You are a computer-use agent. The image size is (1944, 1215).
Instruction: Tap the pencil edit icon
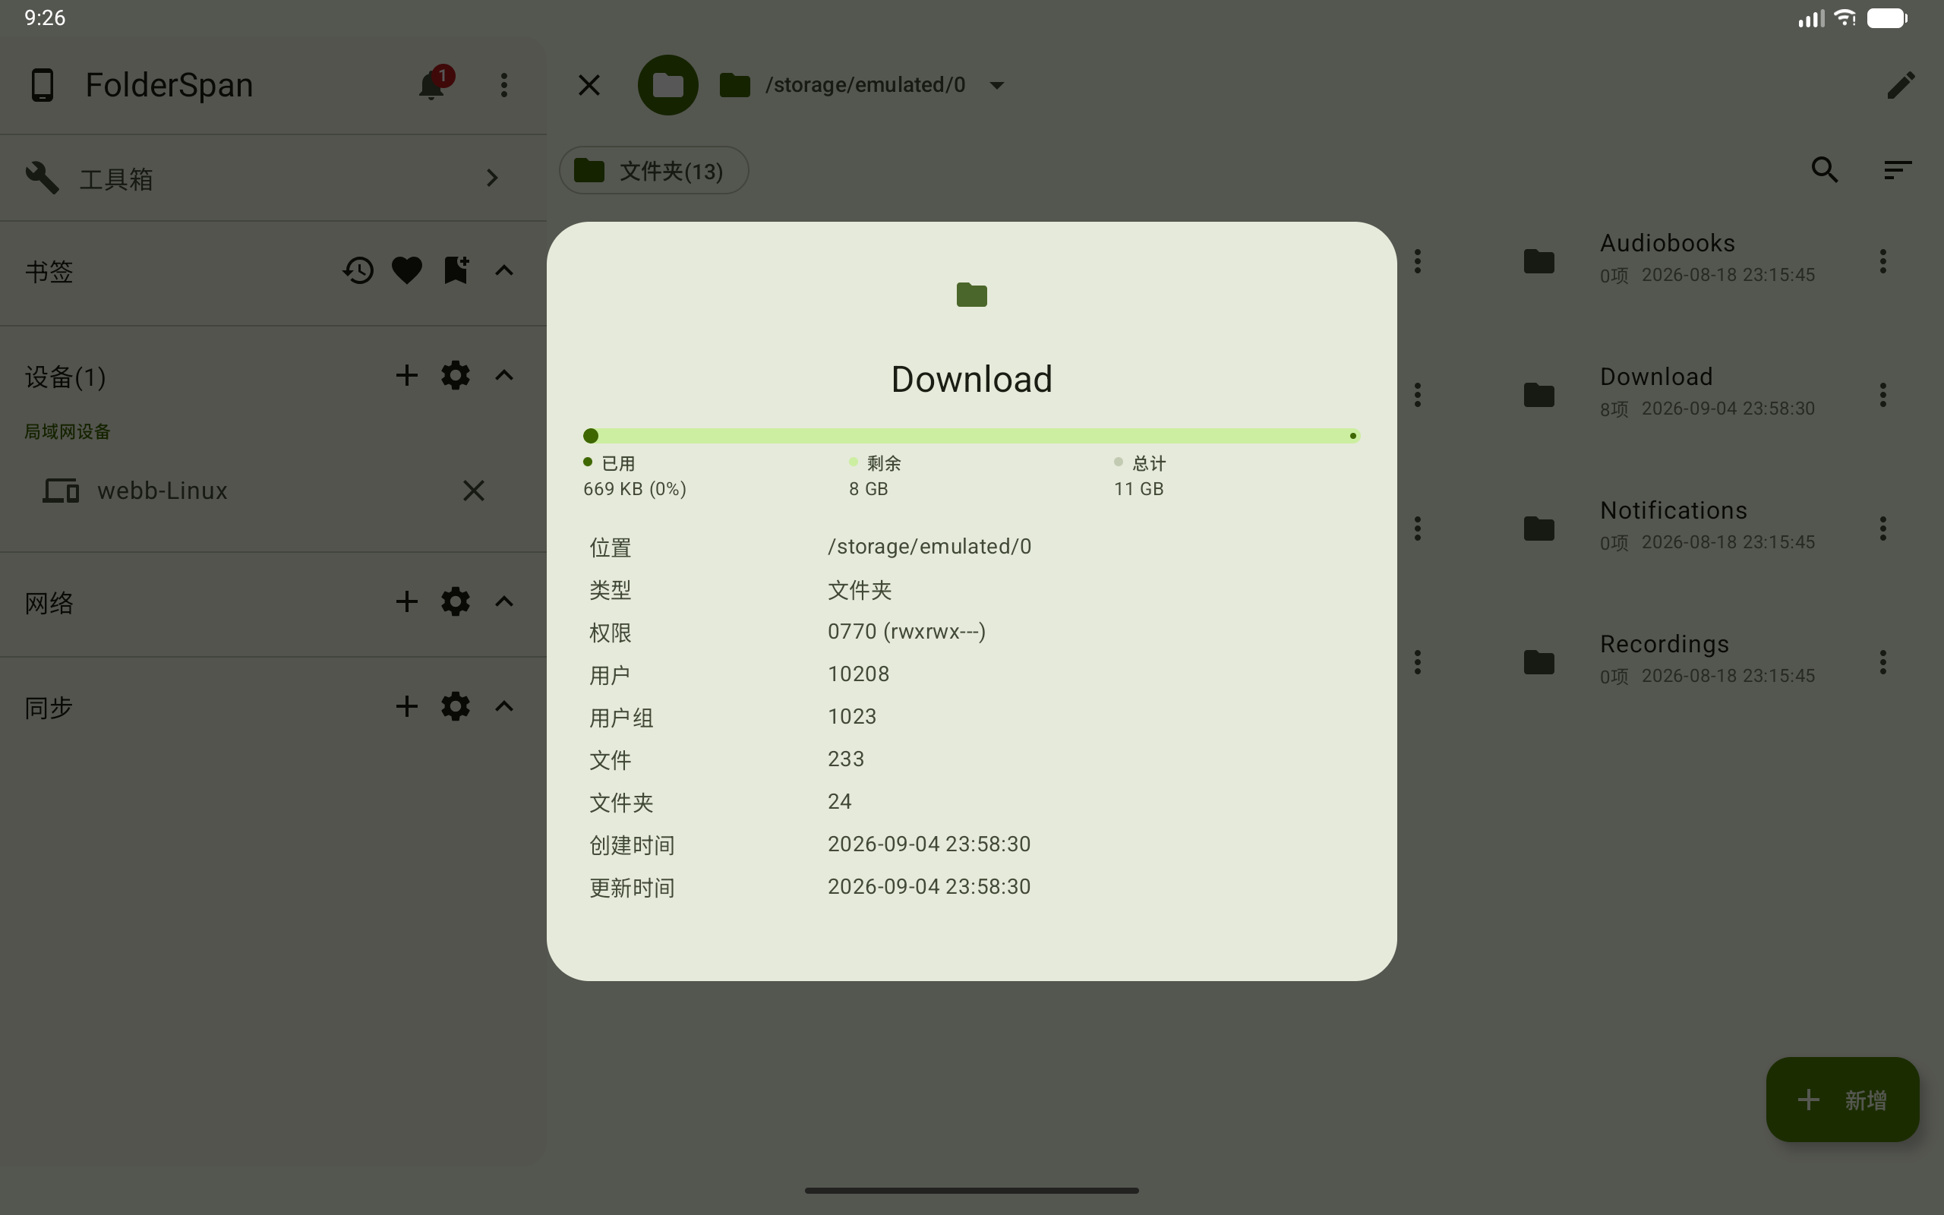click(x=1901, y=84)
